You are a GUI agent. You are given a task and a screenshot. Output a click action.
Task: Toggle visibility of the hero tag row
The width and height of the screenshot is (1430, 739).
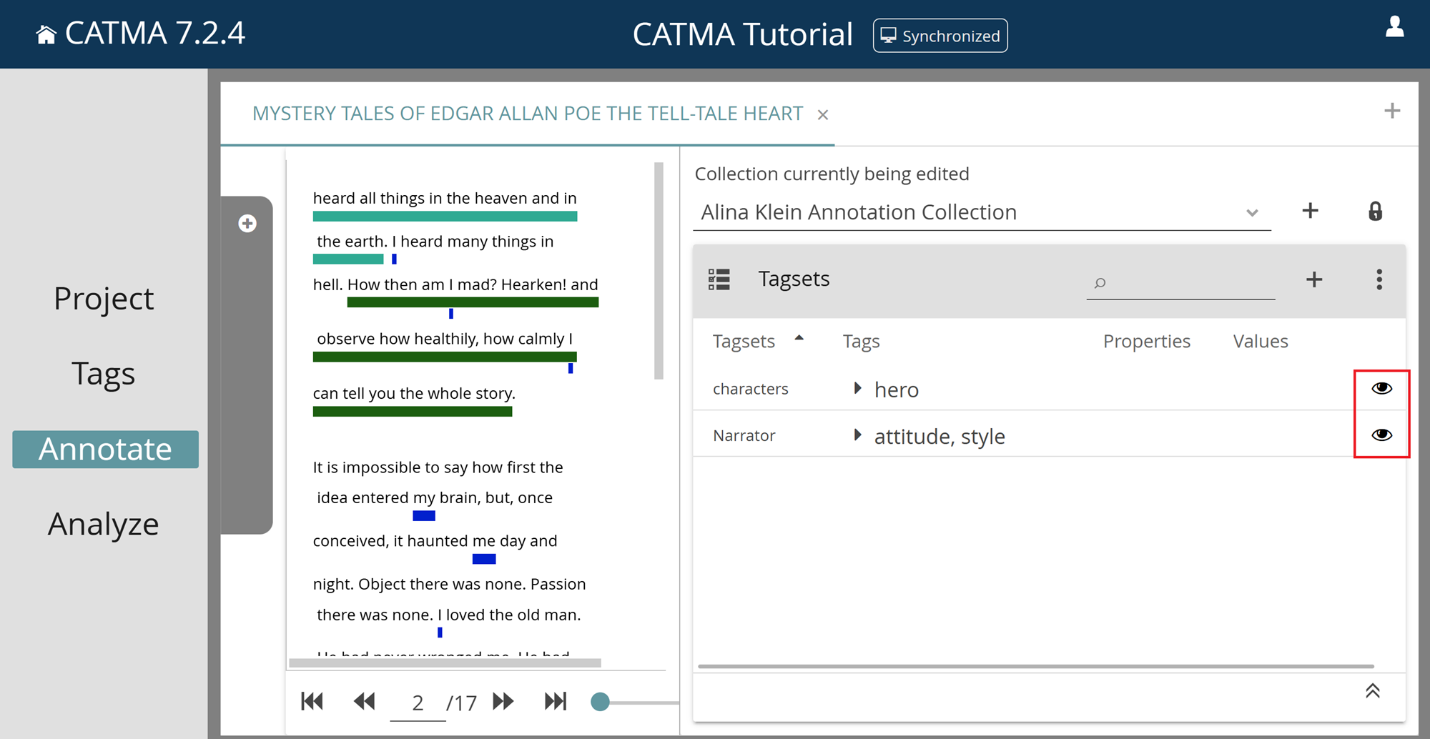tap(1381, 388)
